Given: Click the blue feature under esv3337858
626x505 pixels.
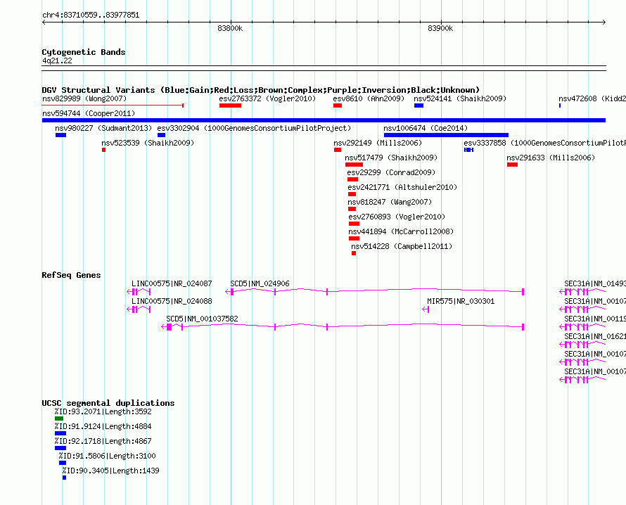Looking at the screenshot, I should [468, 150].
